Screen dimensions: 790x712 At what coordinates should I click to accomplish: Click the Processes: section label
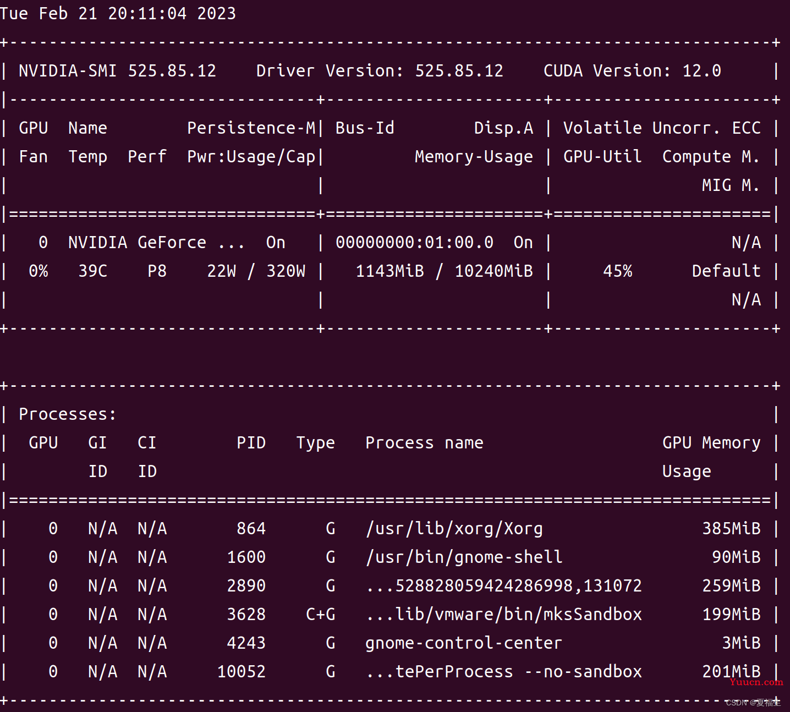(x=68, y=414)
